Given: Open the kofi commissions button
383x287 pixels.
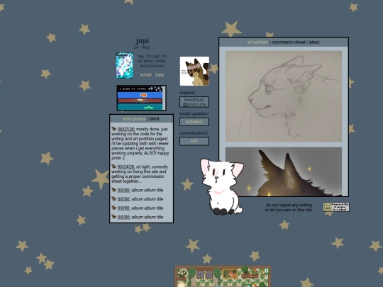Looking at the screenshot, I should pyautogui.click(x=194, y=141).
